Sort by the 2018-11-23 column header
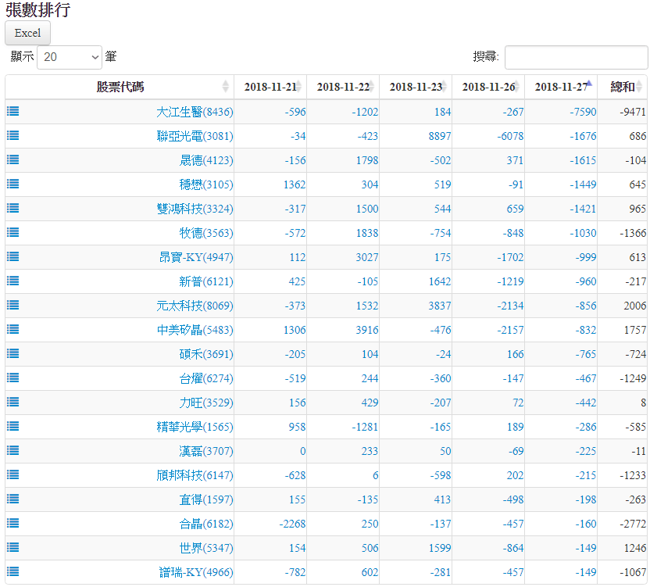This screenshot has height=587, width=650. click(x=415, y=87)
